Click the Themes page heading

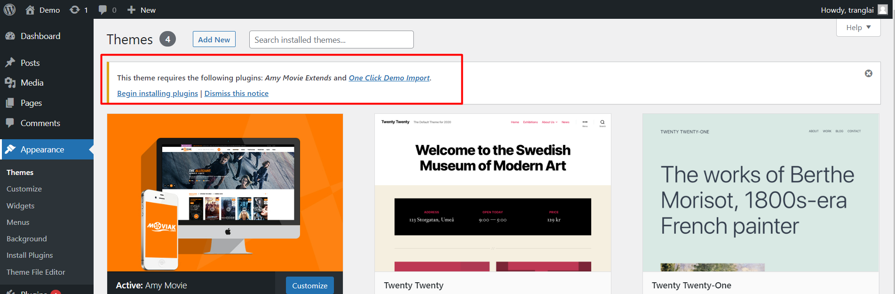[x=130, y=40]
